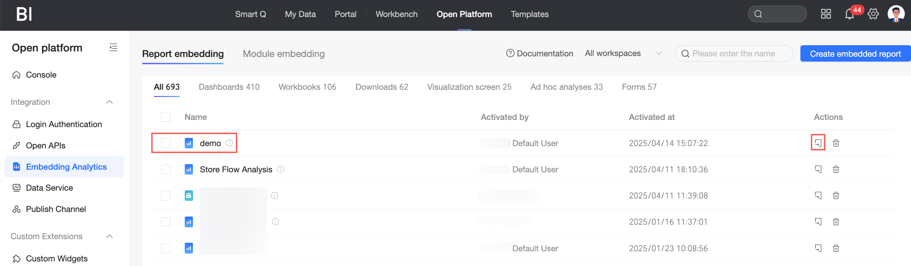Viewport: 911px width, 266px height.
Task: Toggle the select-all header checkbox
Action: (165, 117)
